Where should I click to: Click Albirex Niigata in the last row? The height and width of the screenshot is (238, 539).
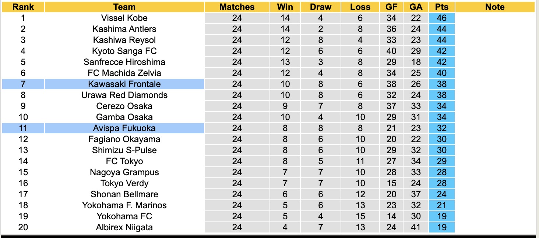click(124, 227)
